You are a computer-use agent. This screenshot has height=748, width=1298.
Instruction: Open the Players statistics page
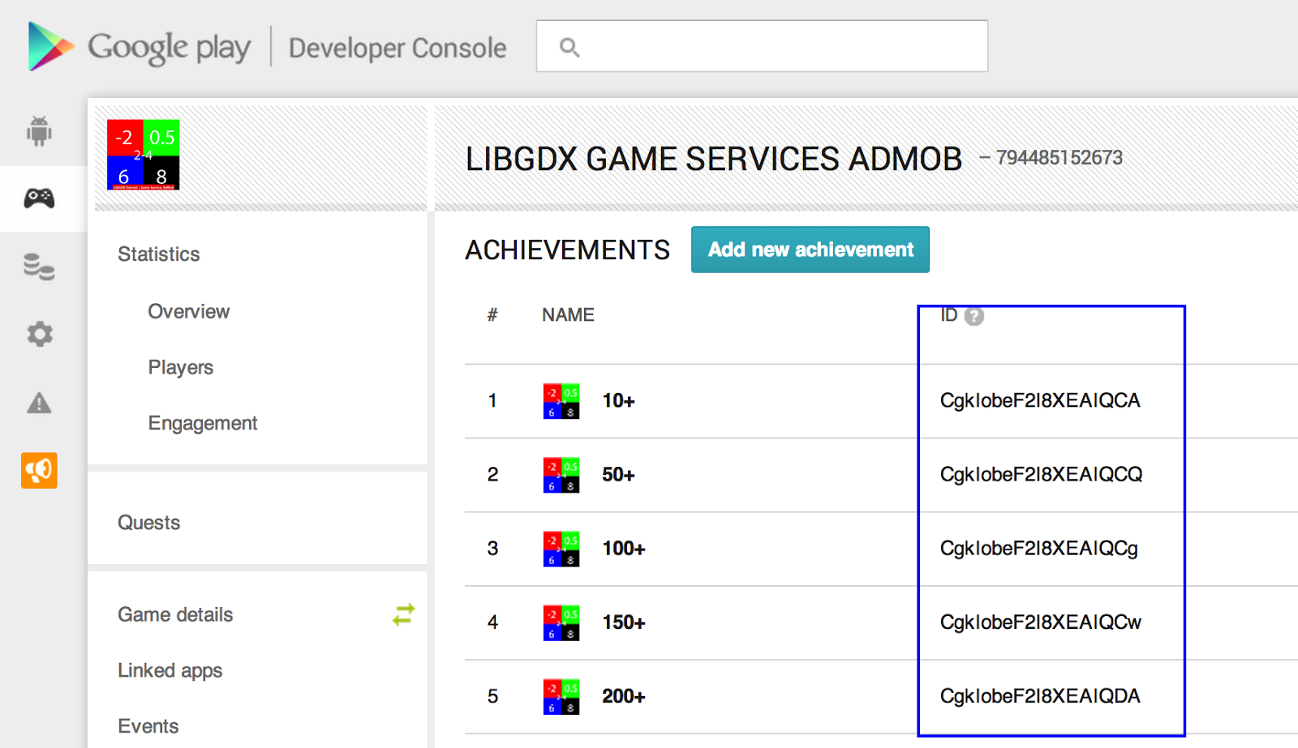180,366
